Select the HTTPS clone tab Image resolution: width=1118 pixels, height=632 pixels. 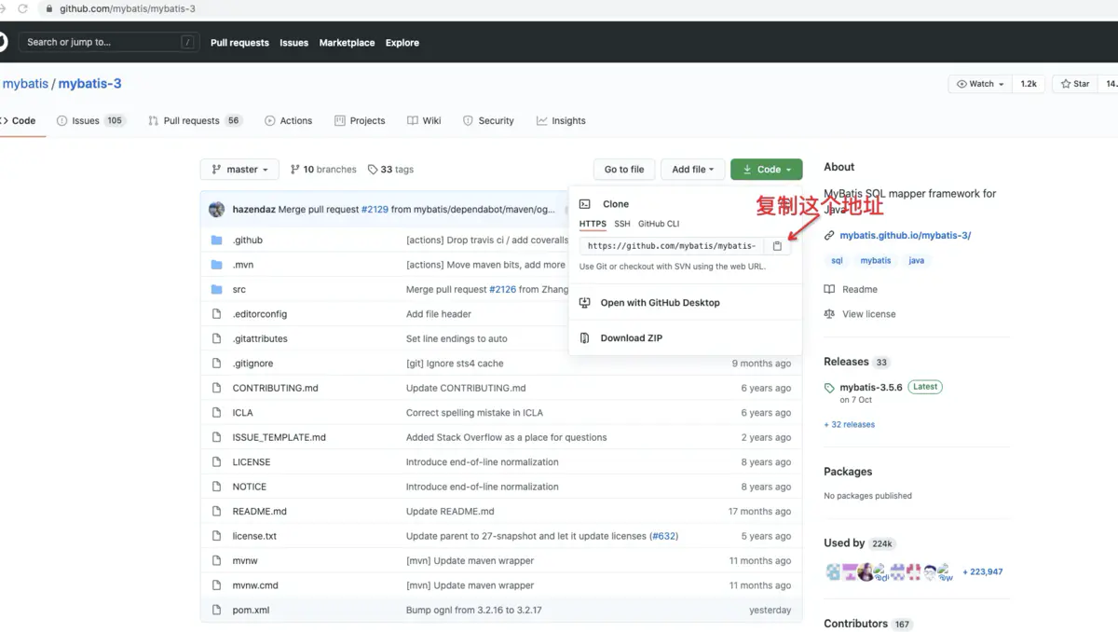pyautogui.click(x=593, y=224)
